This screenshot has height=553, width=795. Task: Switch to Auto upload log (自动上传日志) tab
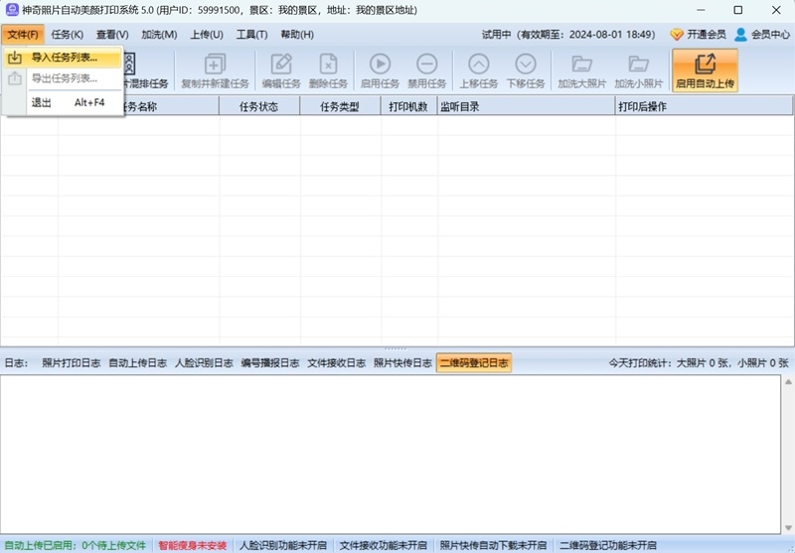(x=137, y=362)
